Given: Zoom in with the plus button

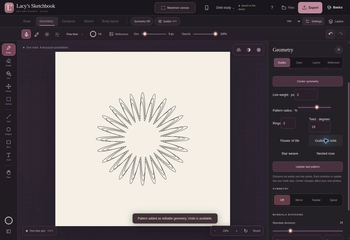Looking at the screenshot, I should tap(237, 231).
